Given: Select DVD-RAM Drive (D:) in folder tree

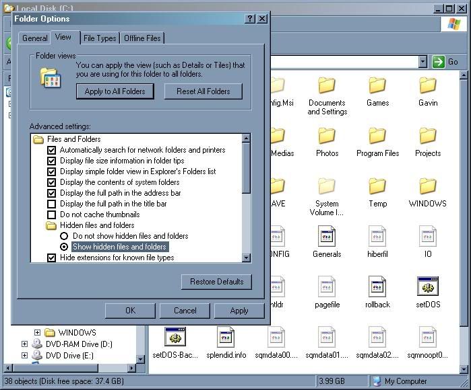Looking at the screenshot, I should tap(79, 344).
